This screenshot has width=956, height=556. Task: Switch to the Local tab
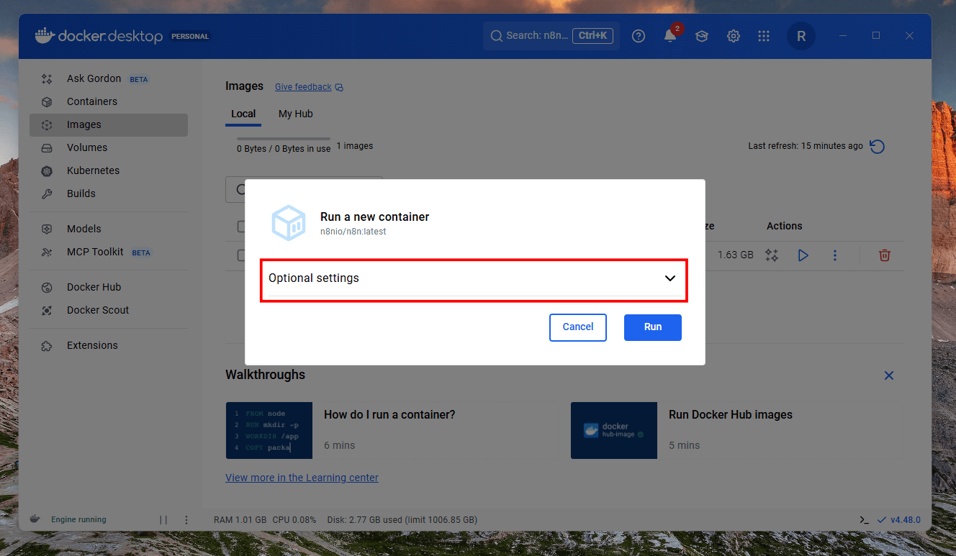243,114
